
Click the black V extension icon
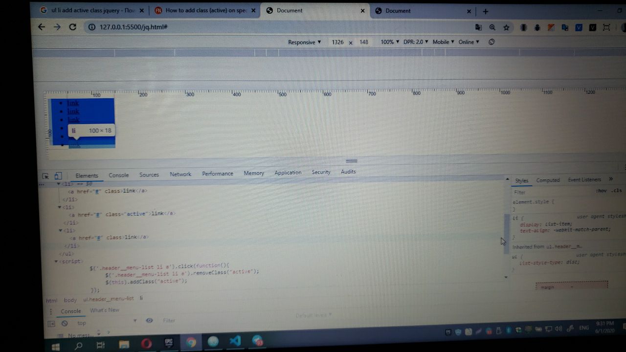592,28
